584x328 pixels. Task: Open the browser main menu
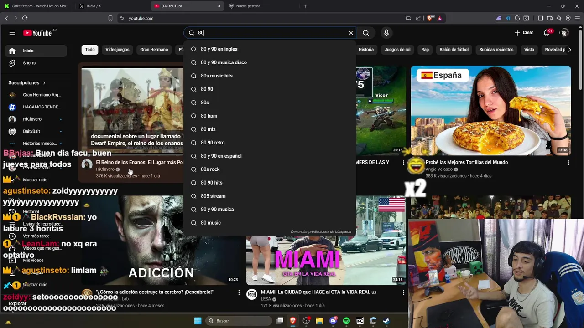coord(577,18)
